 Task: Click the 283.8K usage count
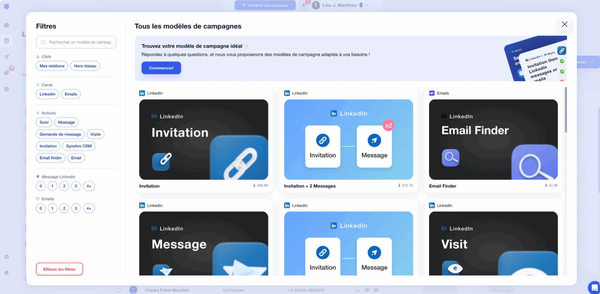[x=261, y=185]
